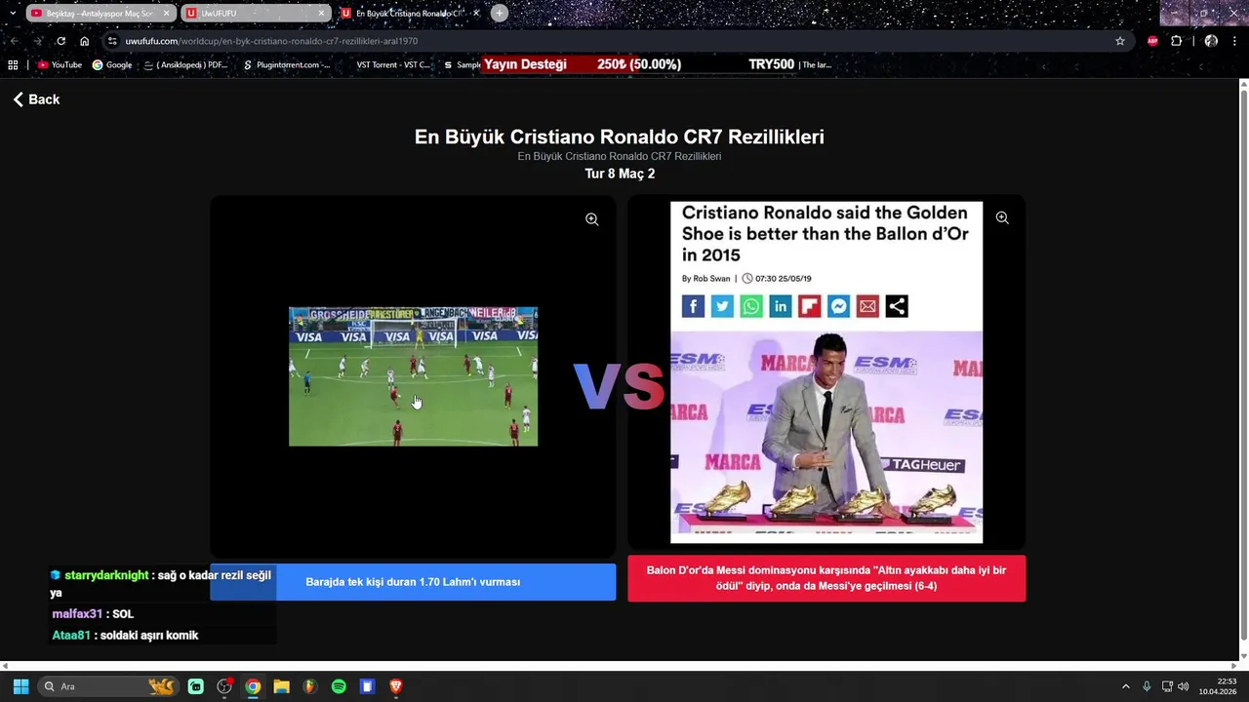Open the apps grid in bookmarks bar
This screenshot has height=702, width=1249.
pyautogui.click(x=13, y=65)
